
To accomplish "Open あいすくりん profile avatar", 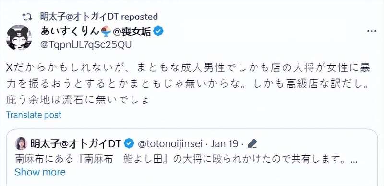I will pyautogui.click(x=19, y=37).
